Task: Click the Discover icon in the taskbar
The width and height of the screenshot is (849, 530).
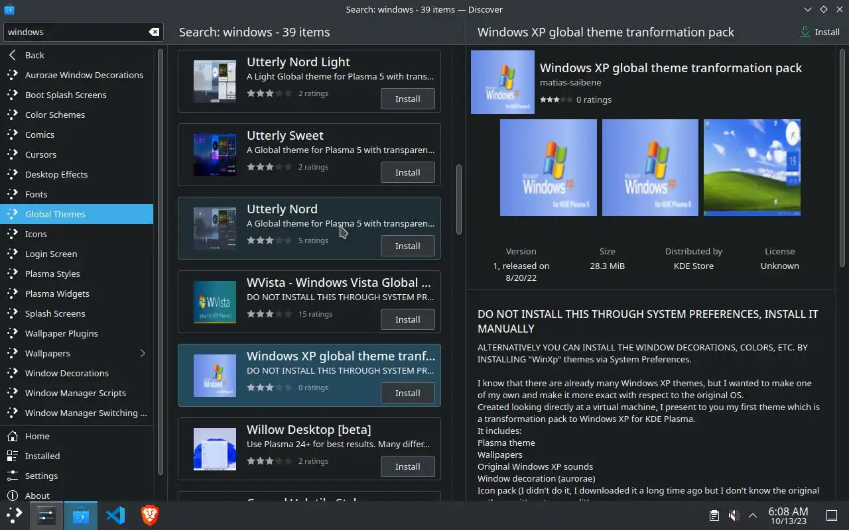Action: pyautogui.click(x=81, y=515)
